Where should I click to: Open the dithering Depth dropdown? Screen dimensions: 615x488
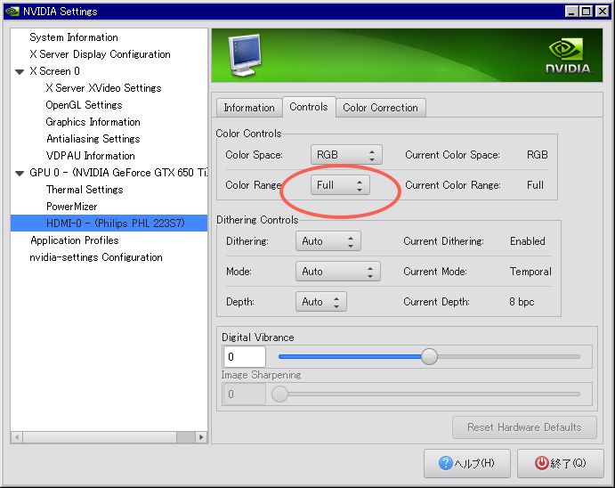point(320,301)
